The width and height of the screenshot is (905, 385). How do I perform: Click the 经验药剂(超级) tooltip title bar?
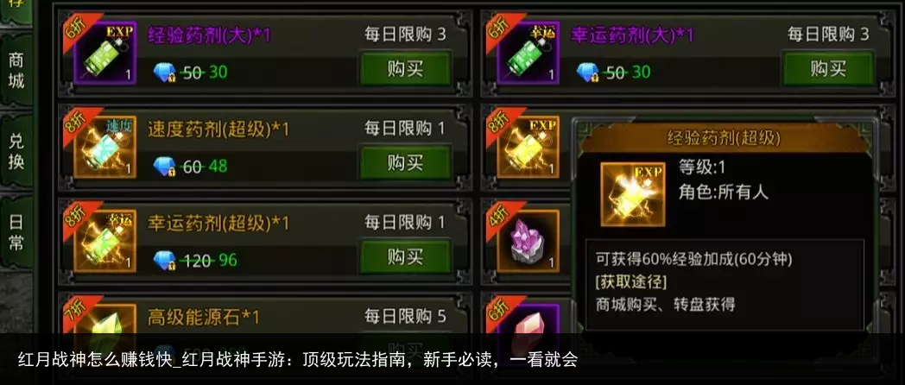[724, 138]
